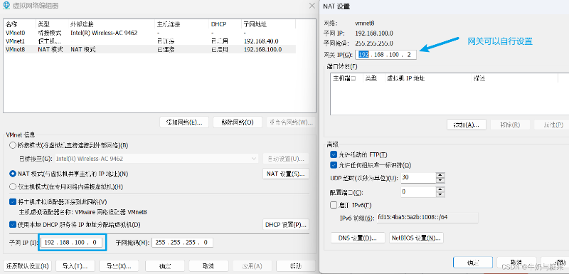The height and width of the screenshot is (274, 569).
Task: Increase UDP timeout with the up arrow
Action: pyautogui.click(x=440, y=175)
